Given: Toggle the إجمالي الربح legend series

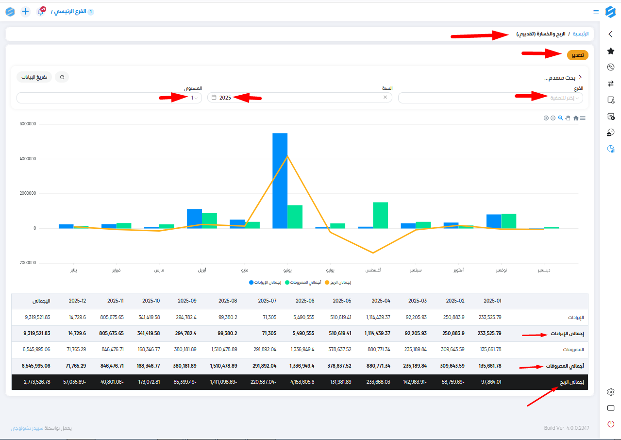Looking at the screenshot, I should click(338, 282).
